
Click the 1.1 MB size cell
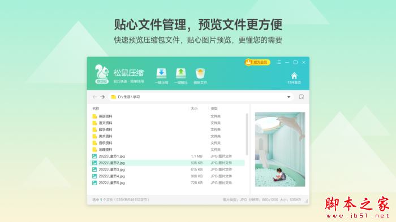[x=197, y=156]
